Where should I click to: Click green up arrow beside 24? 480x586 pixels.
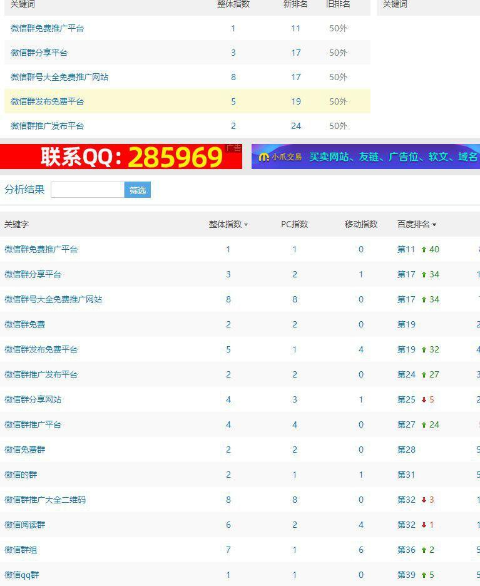click(x=424, y=425)
